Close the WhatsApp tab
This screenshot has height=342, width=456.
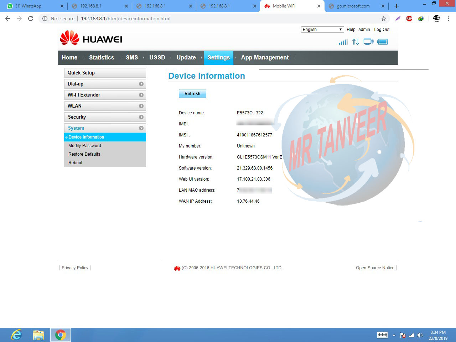click(x=62, y=6)
